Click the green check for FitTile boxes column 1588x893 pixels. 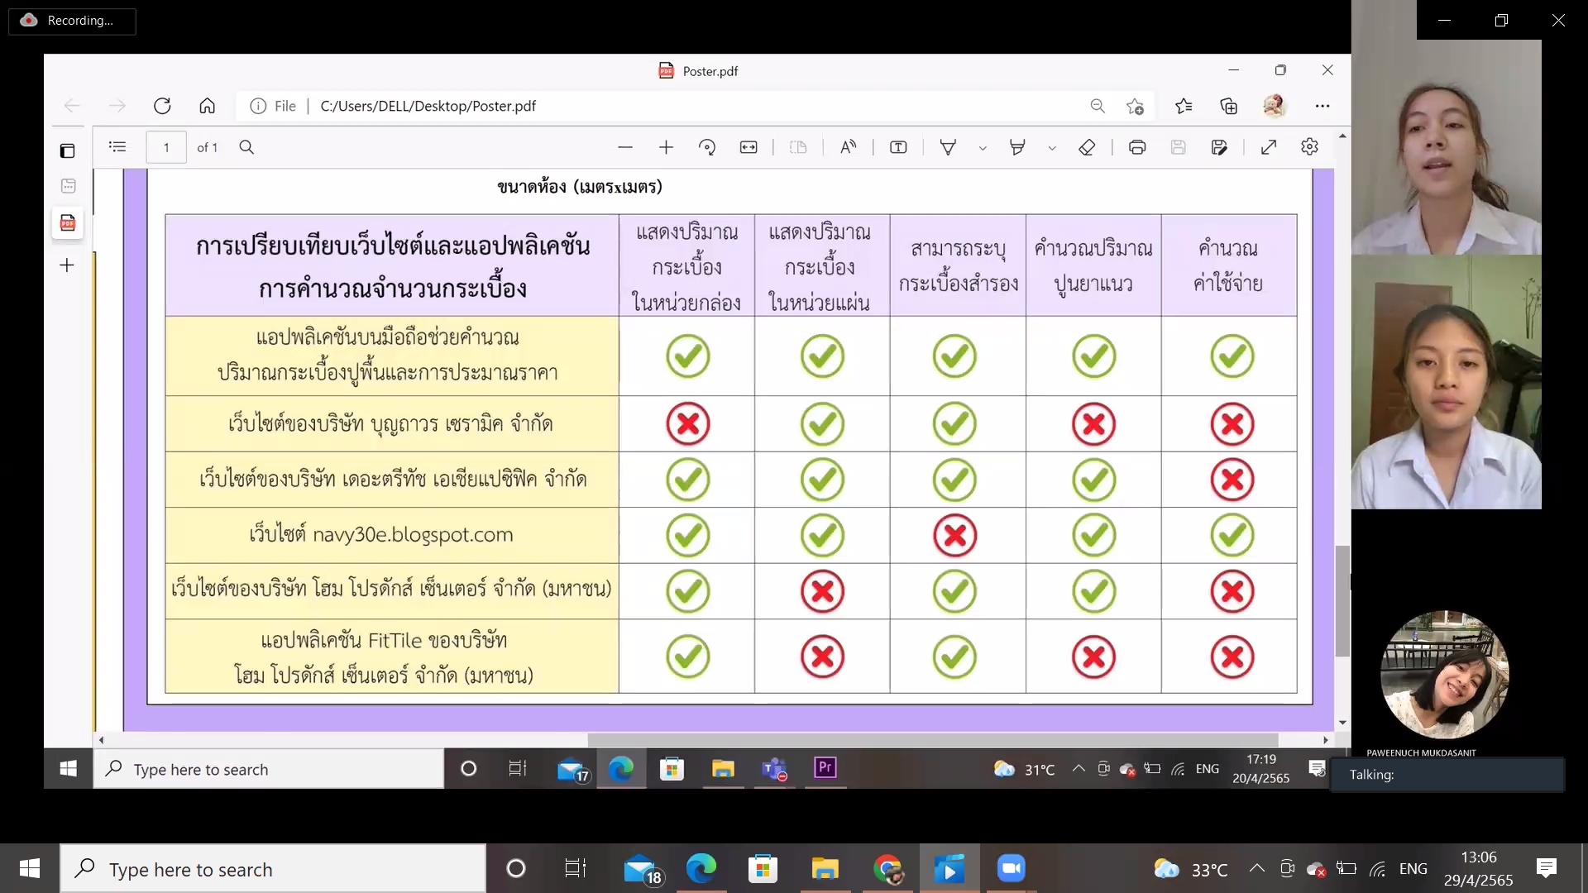point(687,657)
